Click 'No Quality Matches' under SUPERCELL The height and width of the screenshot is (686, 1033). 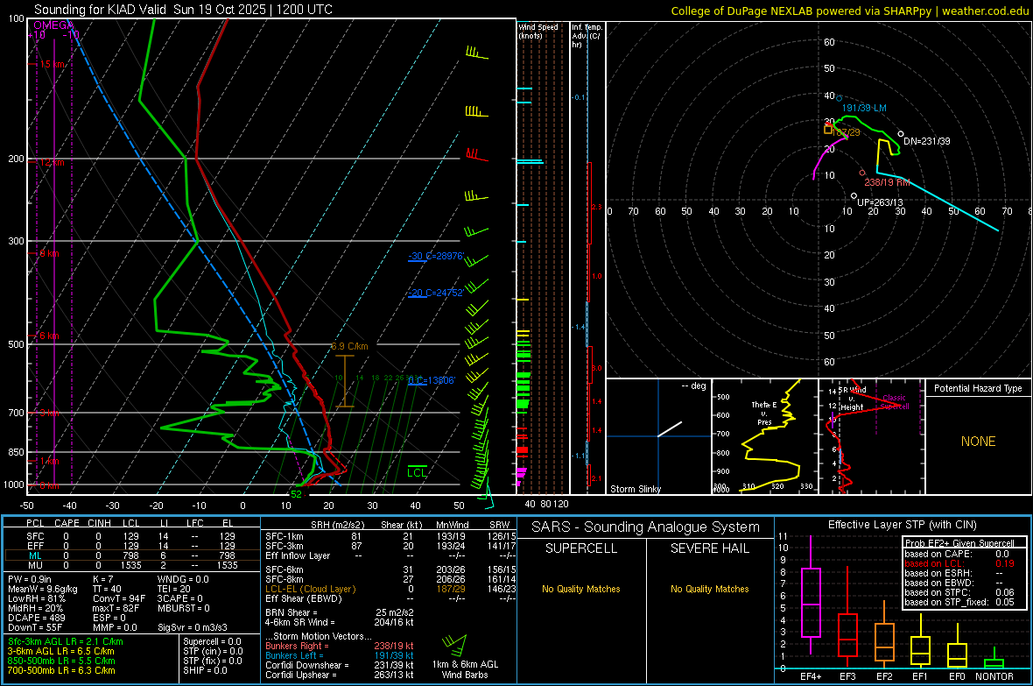(581, 589)
